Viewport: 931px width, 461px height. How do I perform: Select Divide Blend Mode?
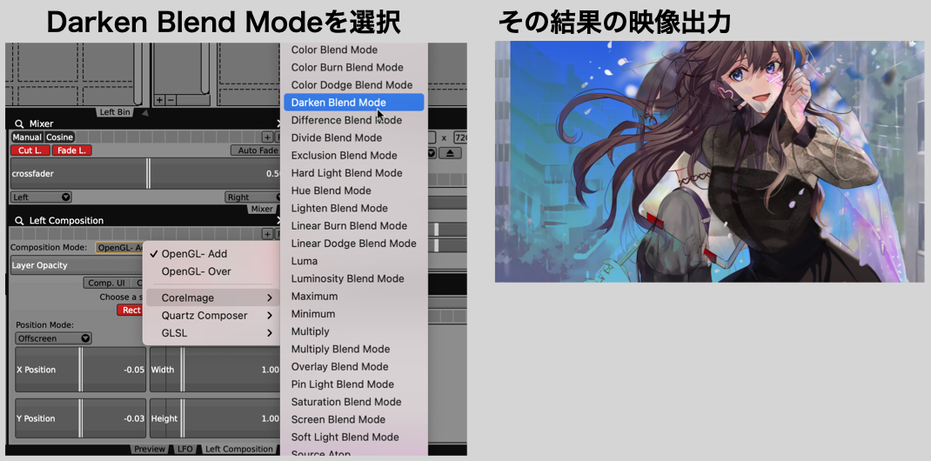(354, 137)
